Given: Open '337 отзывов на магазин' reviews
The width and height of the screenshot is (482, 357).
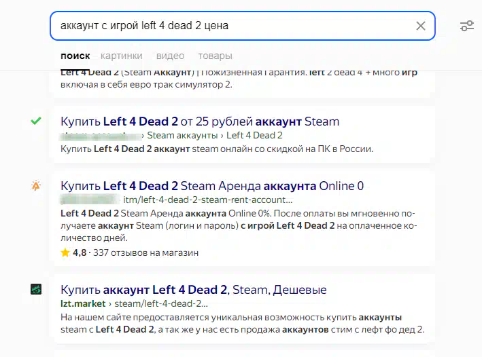Looking at the screenshot, I should coord(145,253).
